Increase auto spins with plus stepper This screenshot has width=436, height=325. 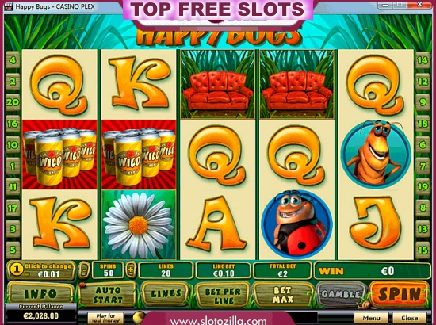tap(131, 270)
